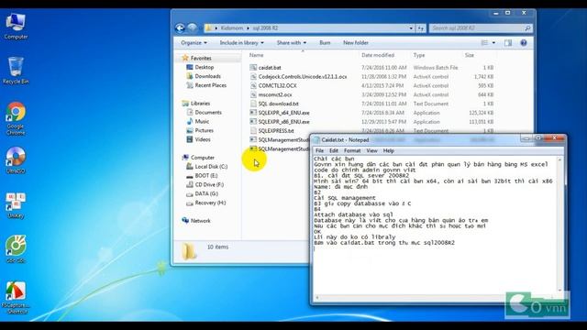Select Network in the navigation pane

(200, 221)
